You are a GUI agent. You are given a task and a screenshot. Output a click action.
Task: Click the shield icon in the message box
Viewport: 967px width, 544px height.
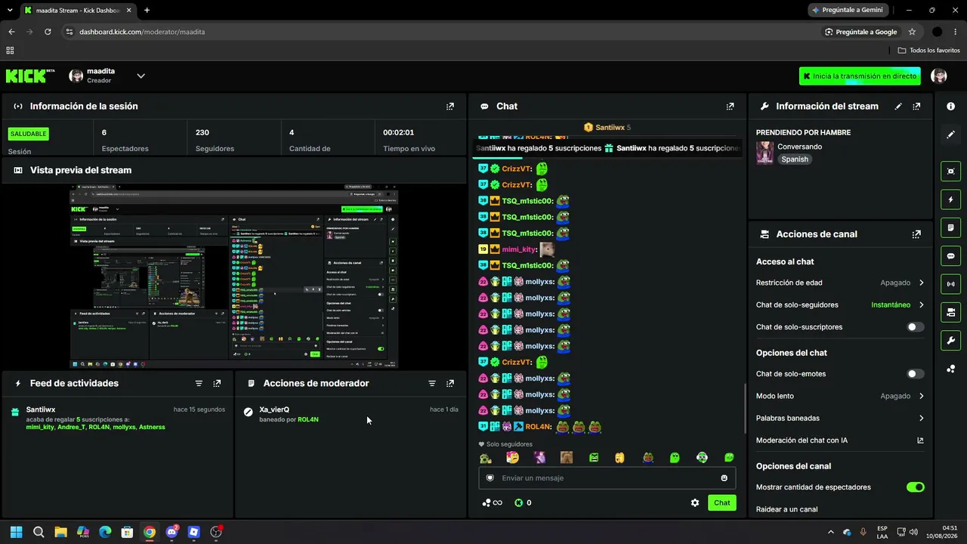(x=490, y=478)
